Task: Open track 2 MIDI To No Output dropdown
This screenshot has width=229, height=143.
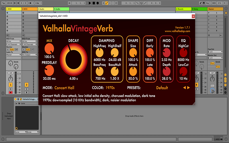Action: pos(29,55)
